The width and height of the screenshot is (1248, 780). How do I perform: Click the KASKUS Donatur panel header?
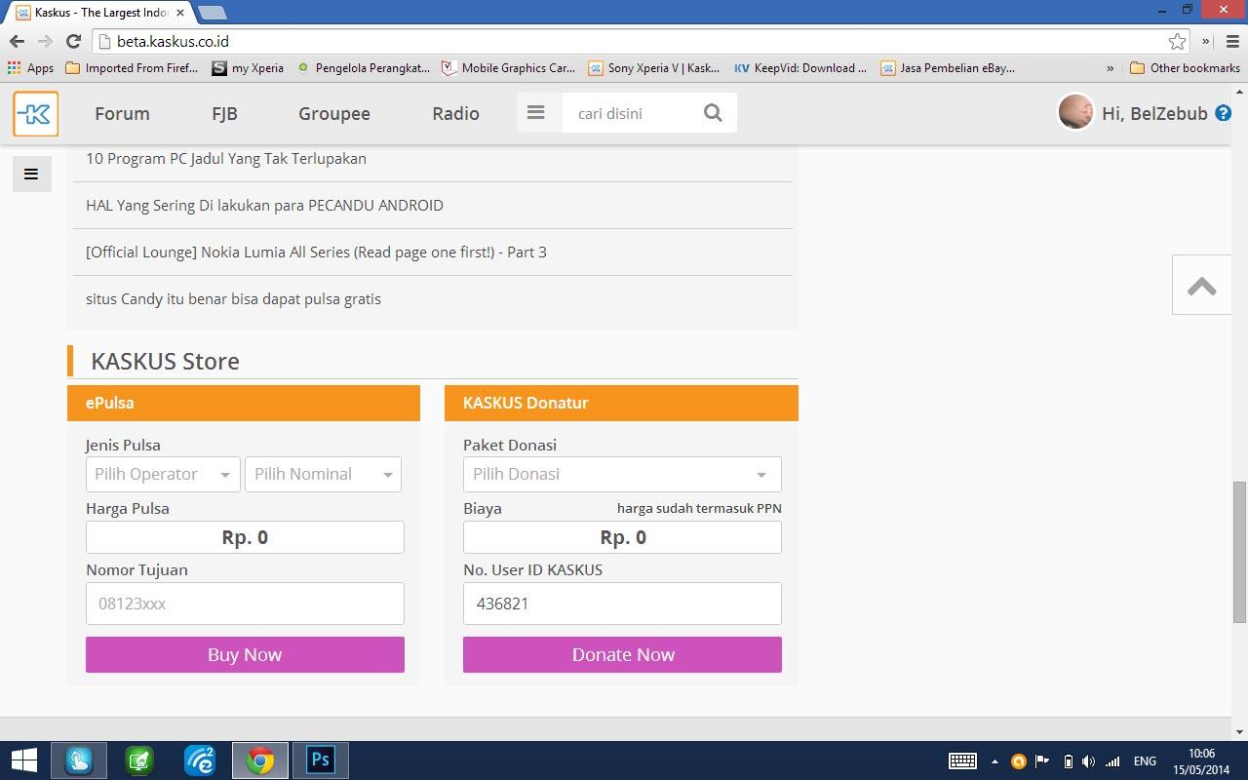[621, 403]
